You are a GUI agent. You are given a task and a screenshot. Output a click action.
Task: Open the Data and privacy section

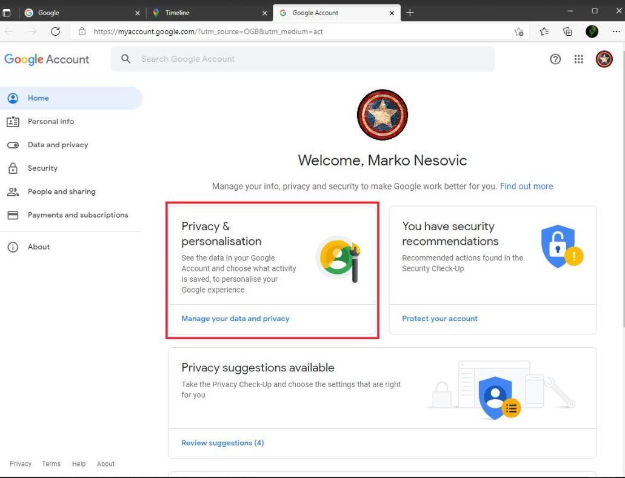58,145
